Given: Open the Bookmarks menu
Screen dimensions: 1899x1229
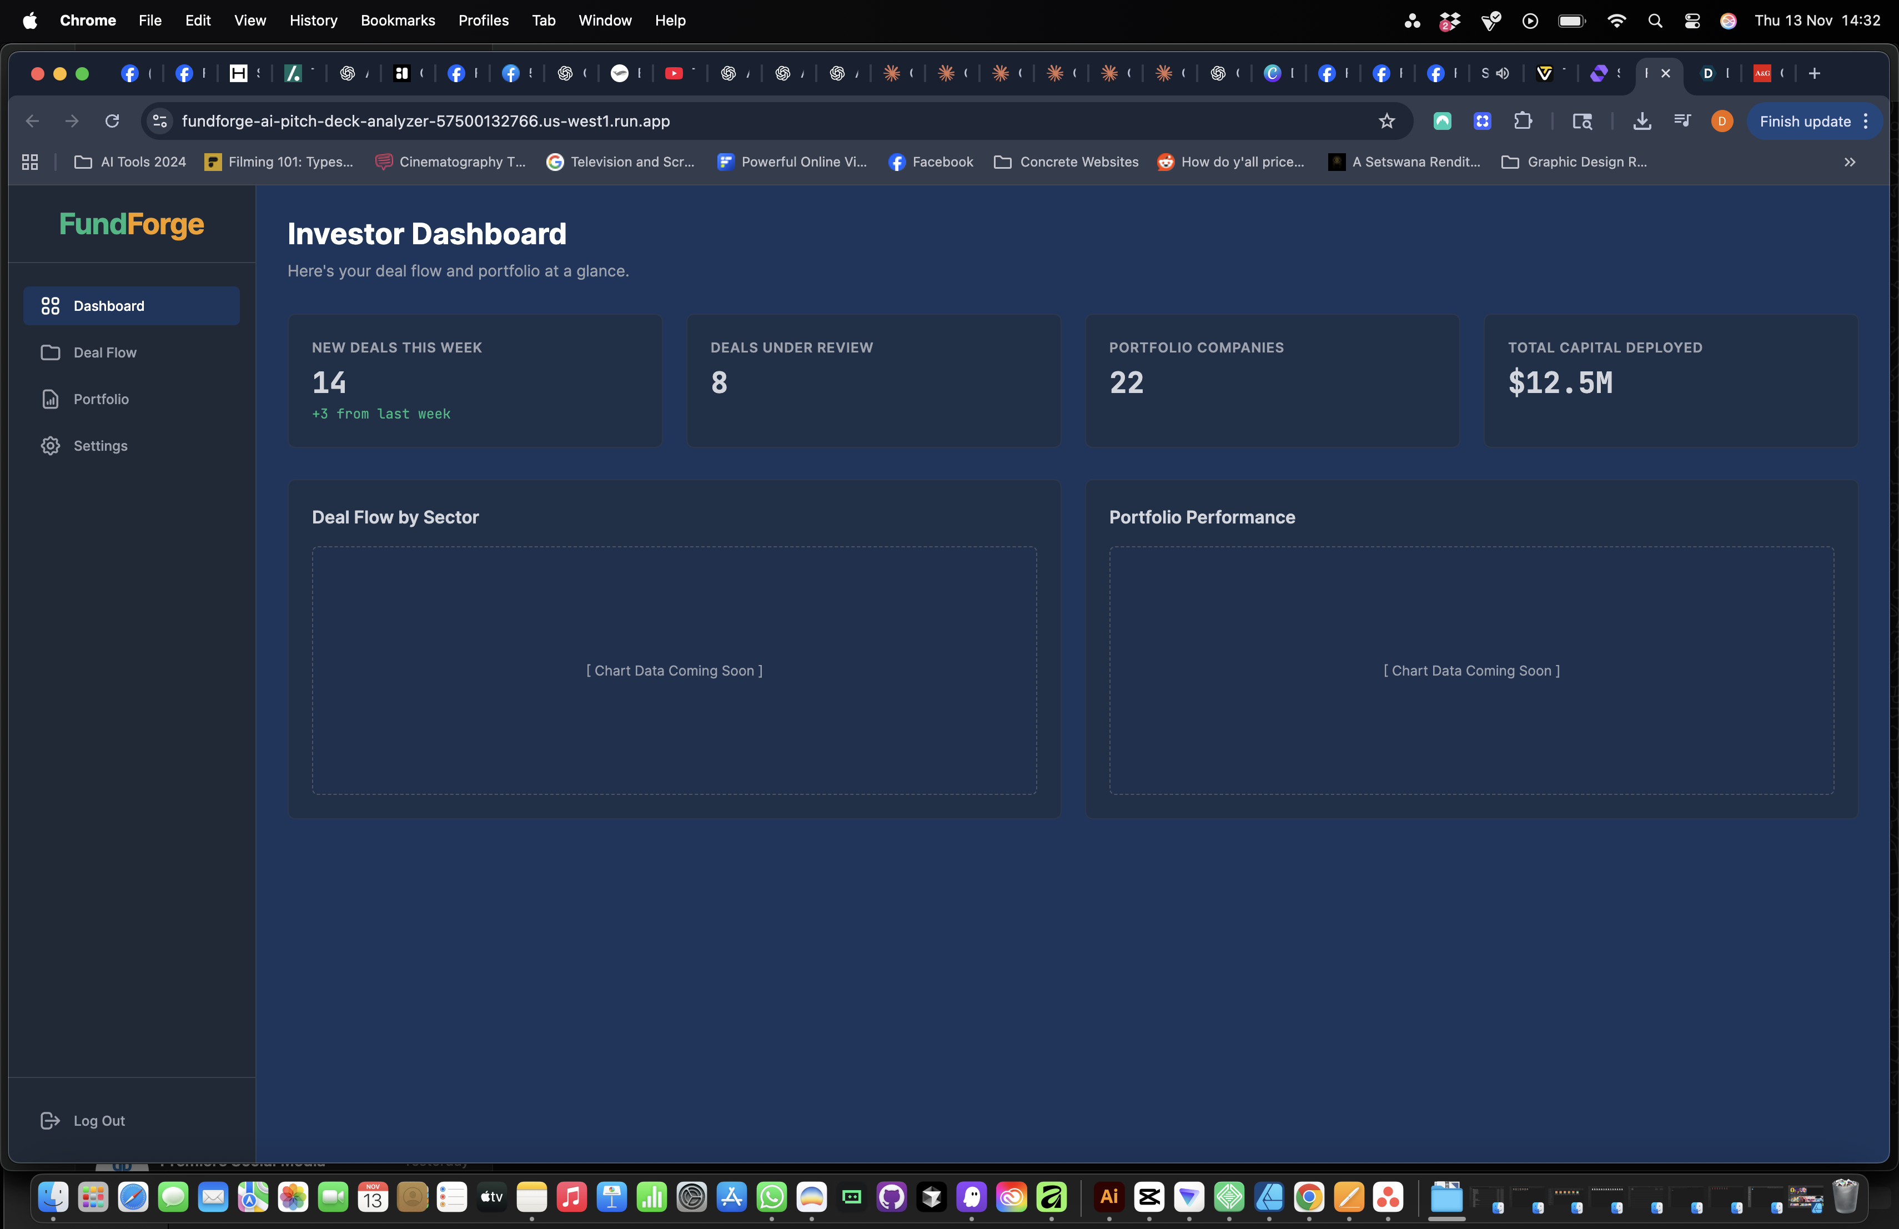Looking at the screenshot, I should coord(398,21).
